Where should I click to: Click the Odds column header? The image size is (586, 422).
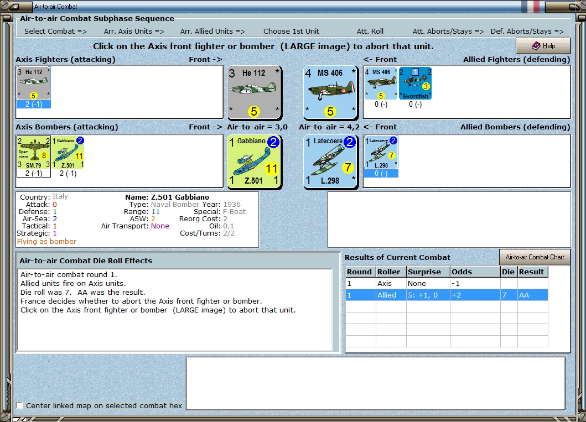475,272
